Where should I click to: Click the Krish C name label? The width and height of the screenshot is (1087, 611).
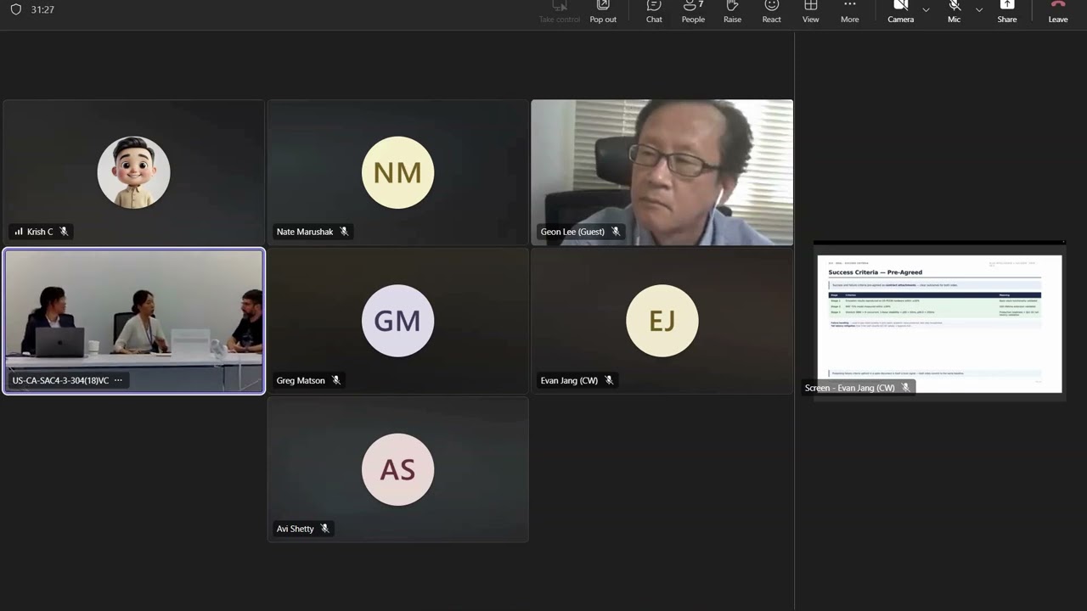(x=40, y=232)
